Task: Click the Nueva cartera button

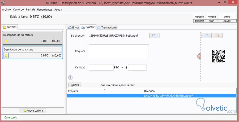Action: coord(33,111)
